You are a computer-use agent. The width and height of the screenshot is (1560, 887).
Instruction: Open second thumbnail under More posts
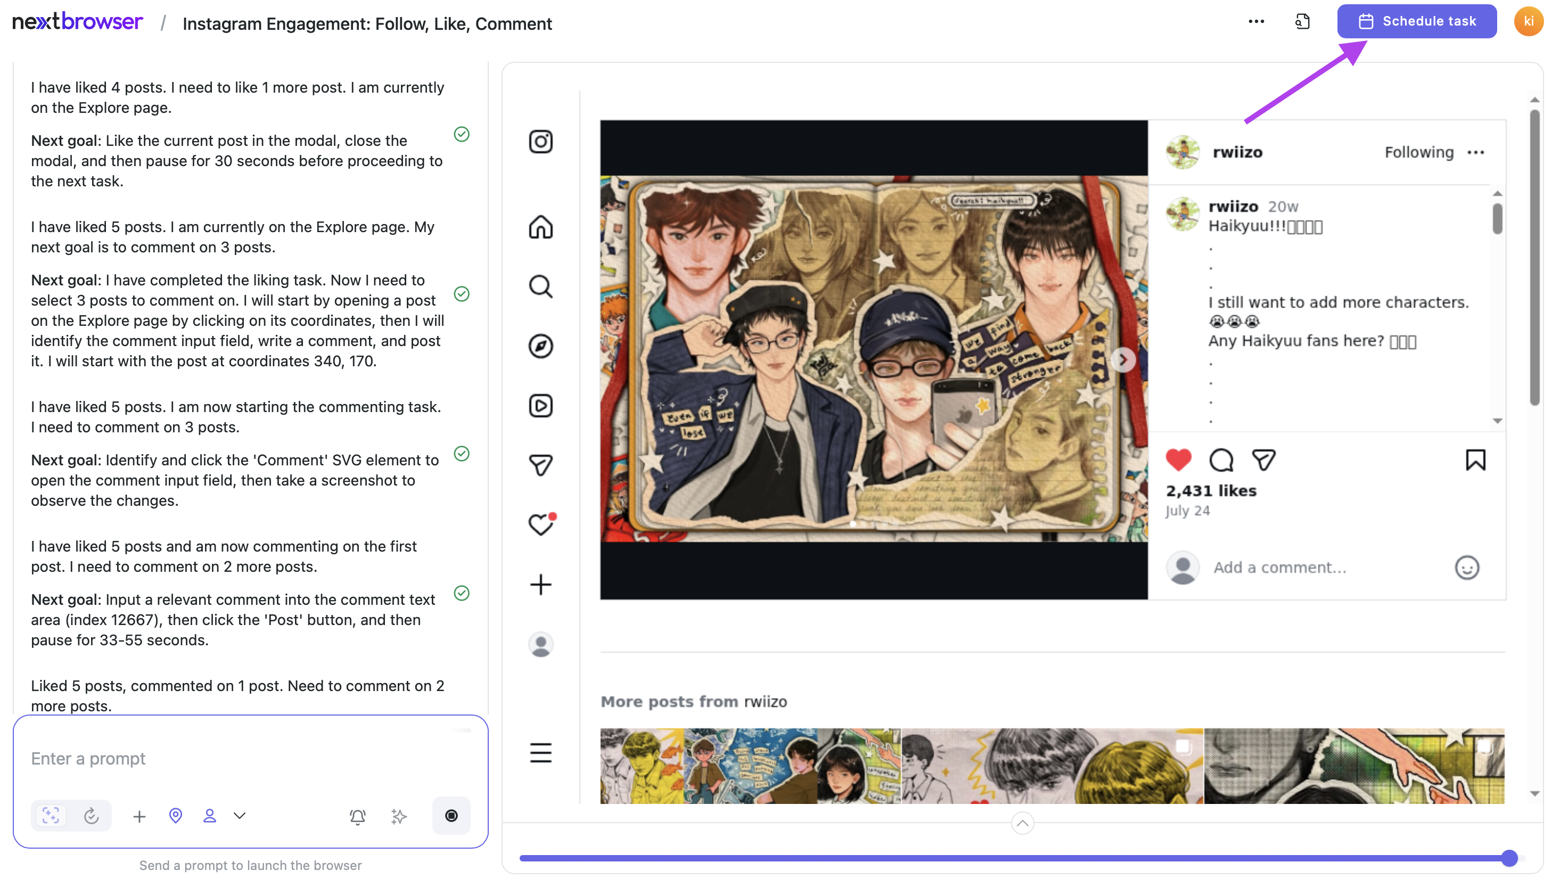click(1052, 766)
